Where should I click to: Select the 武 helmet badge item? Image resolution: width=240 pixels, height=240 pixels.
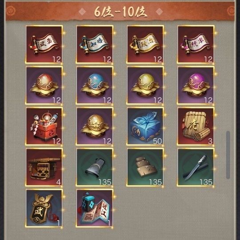click(x=44, y=208)
